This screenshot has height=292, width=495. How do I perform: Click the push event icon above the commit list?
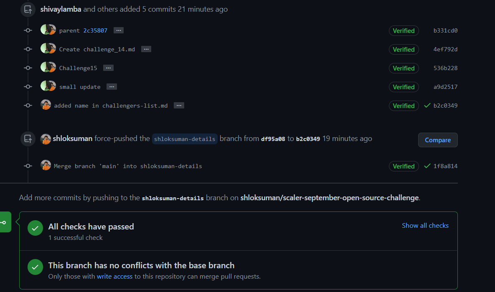(28, 9)
